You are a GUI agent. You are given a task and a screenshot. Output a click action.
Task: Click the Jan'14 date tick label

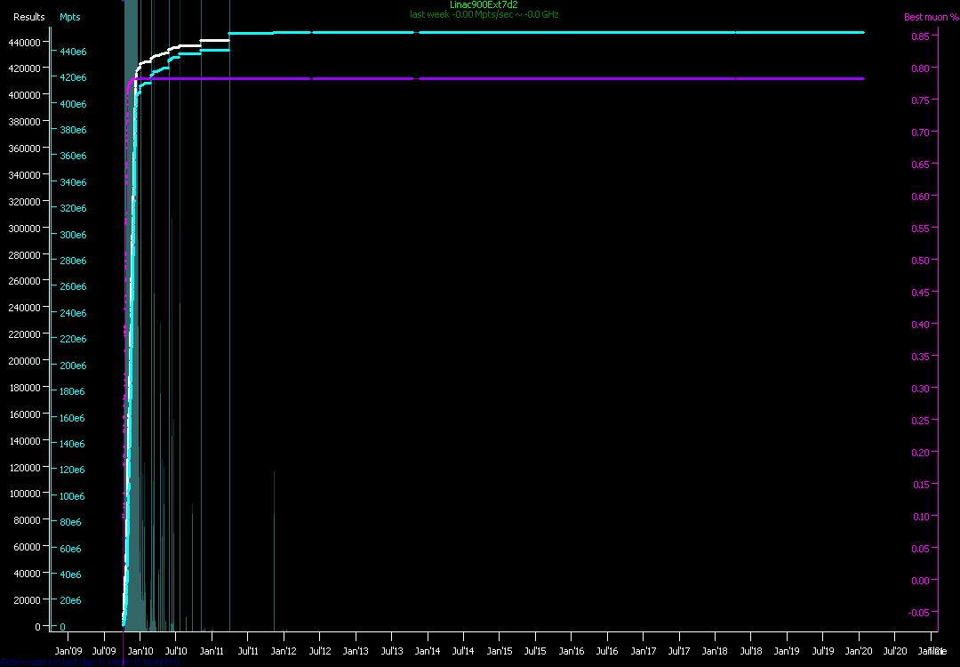pyautogui.click(x=428, y=651)
